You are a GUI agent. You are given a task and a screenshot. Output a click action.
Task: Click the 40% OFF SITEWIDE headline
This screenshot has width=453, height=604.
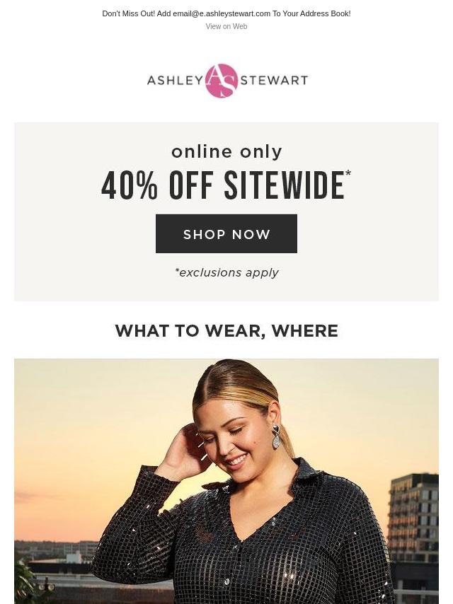click(x=223, y=186)
